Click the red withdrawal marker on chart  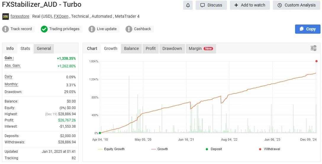[316, 61]
